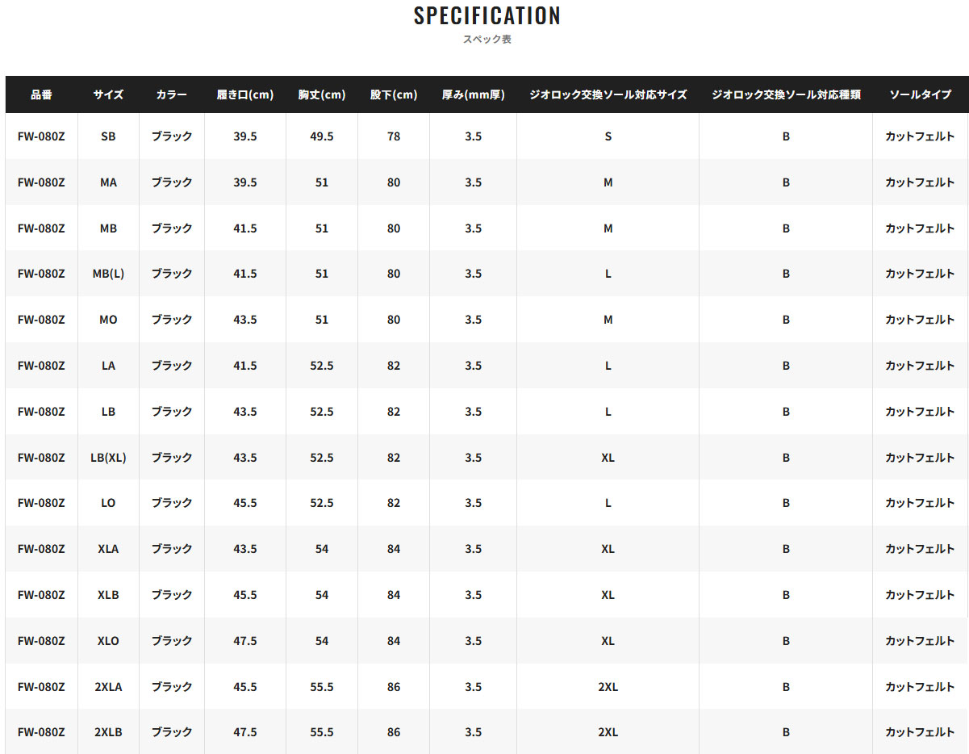Click the ジオロック交換ソール対応種類 header

coord(786,94)
